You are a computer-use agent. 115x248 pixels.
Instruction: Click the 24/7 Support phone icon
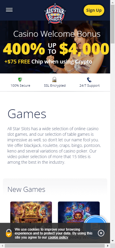(89, 80)
